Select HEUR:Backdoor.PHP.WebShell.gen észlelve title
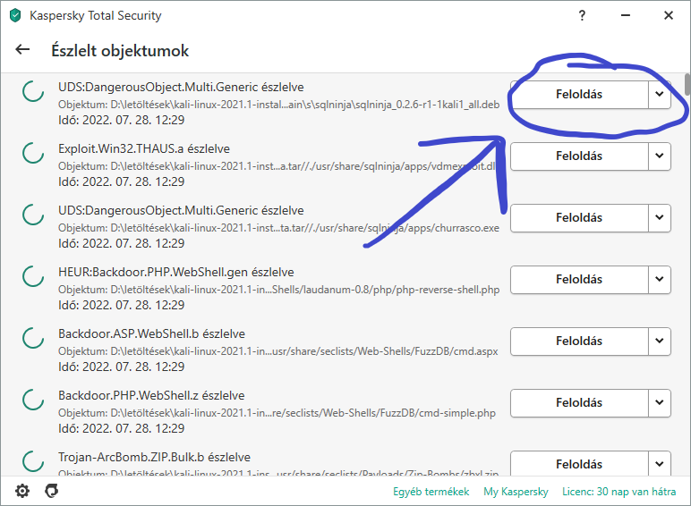691x506 pixels. 175,272
